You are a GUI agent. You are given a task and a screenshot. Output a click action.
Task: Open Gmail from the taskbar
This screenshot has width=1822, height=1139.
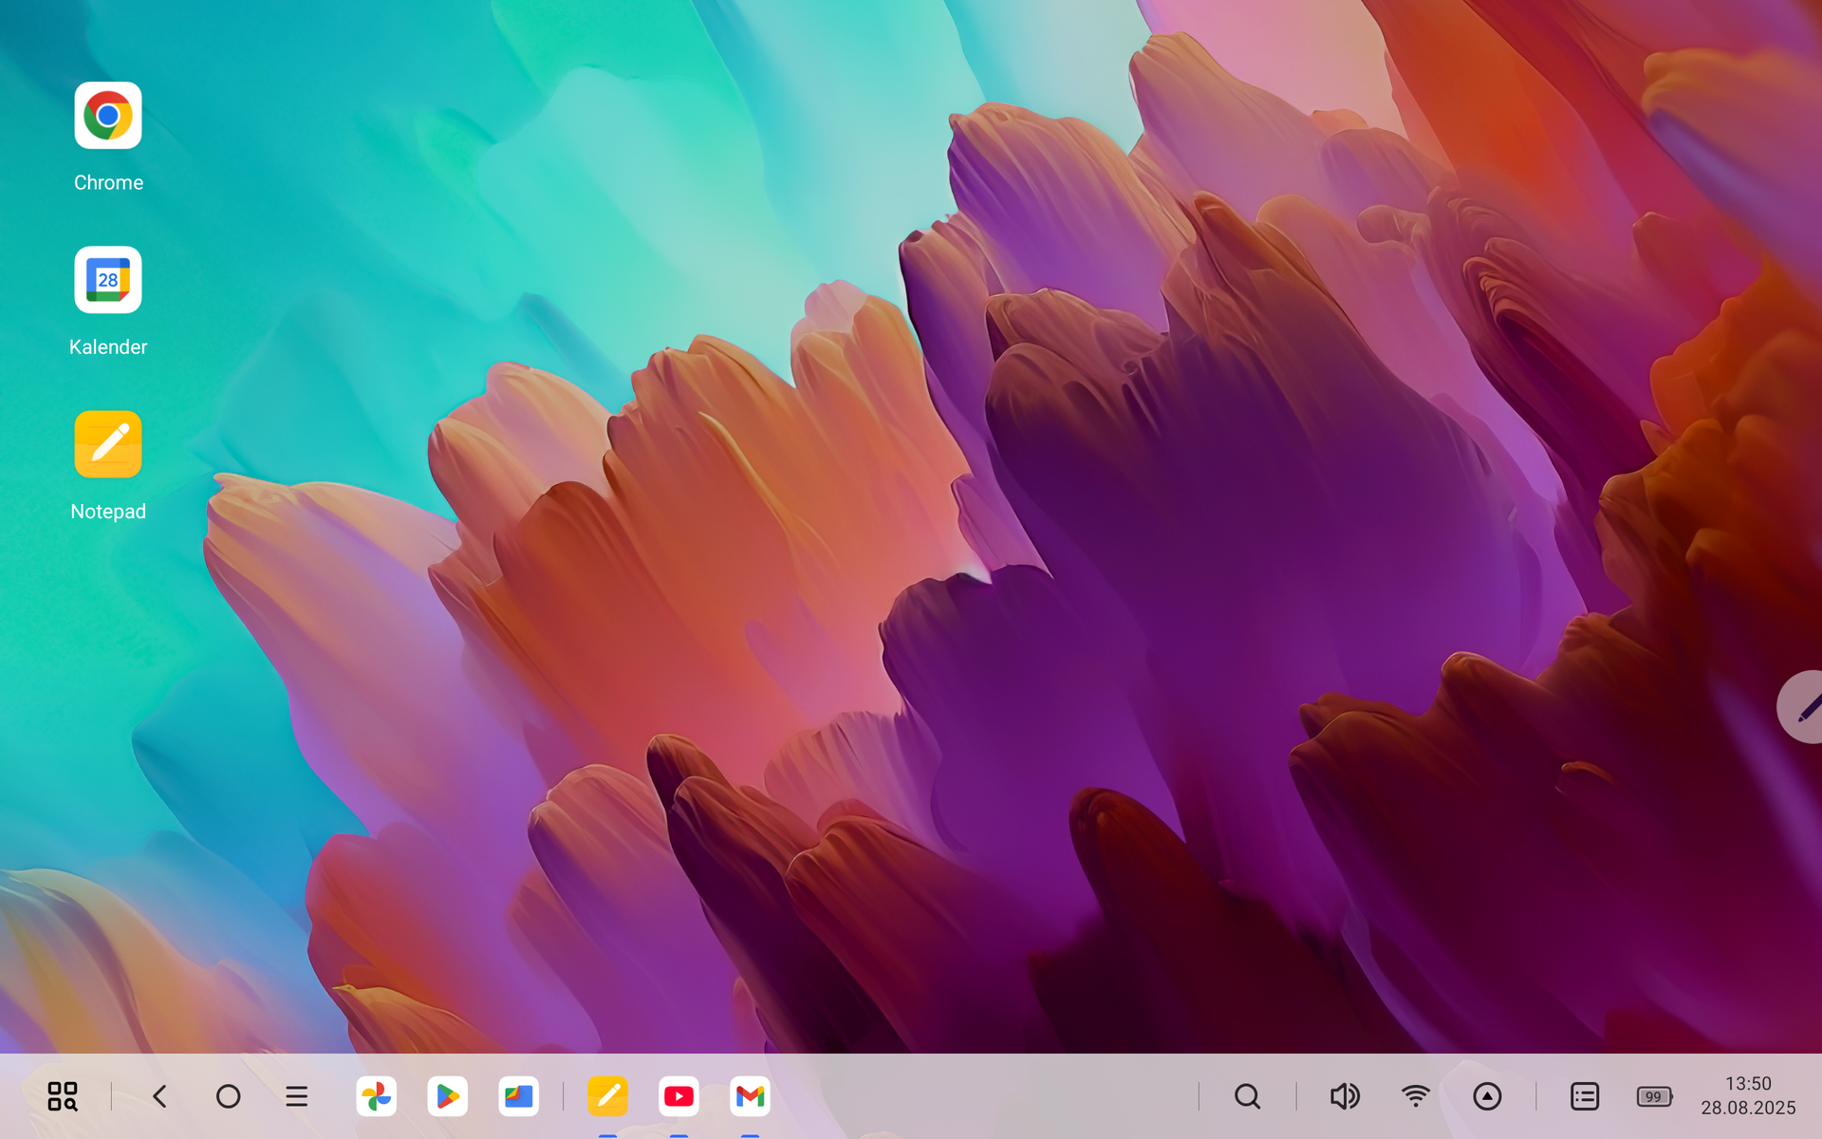pyautogui.click(x=750, y=1096)
